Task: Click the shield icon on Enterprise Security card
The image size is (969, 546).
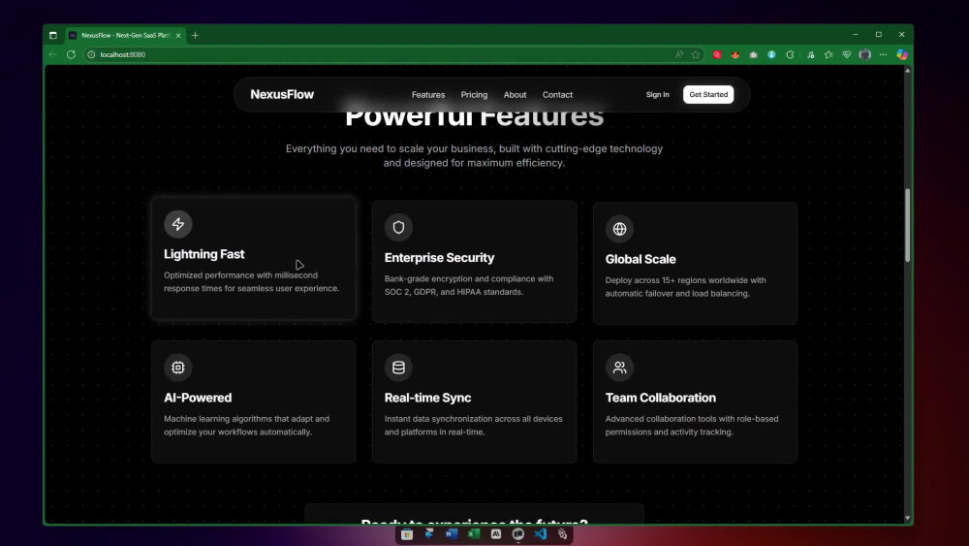Action: tap(398, 228)
